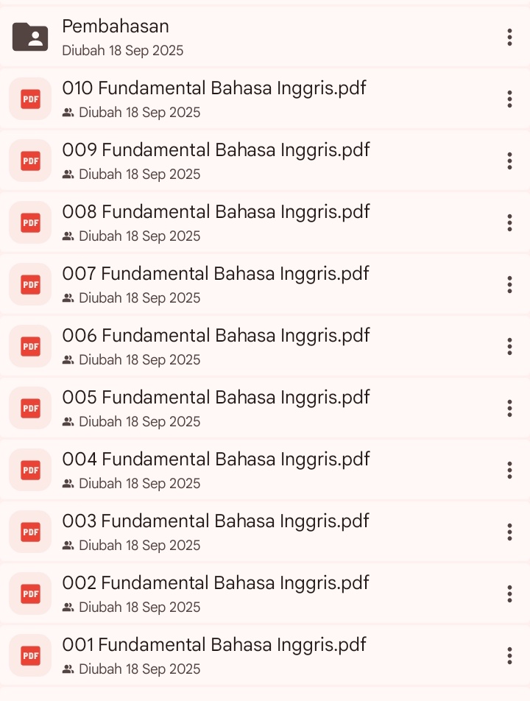The width and height of the screenshot is (530, 701).
Task: Open more options for 001 Fundamental file
Action: click(509, 655)
